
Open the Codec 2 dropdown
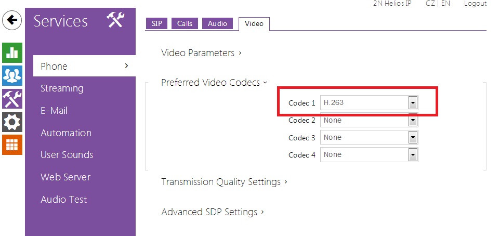point(369,120)
